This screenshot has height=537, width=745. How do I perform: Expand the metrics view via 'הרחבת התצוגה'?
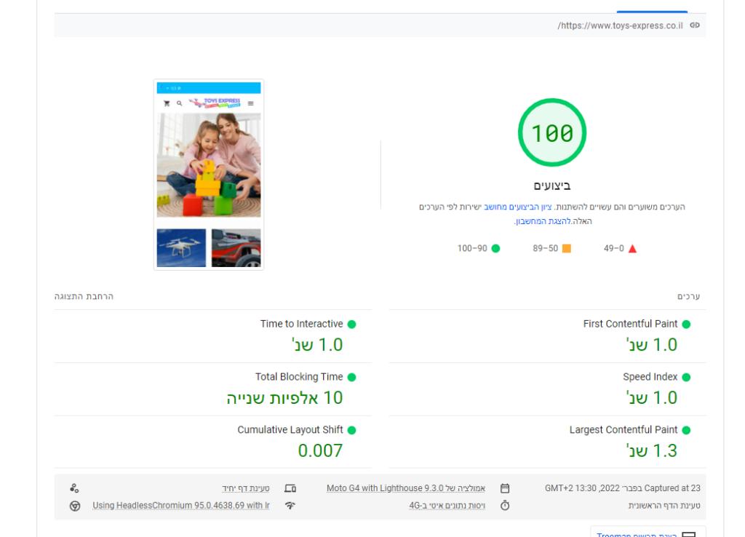[x=84, y=297]
